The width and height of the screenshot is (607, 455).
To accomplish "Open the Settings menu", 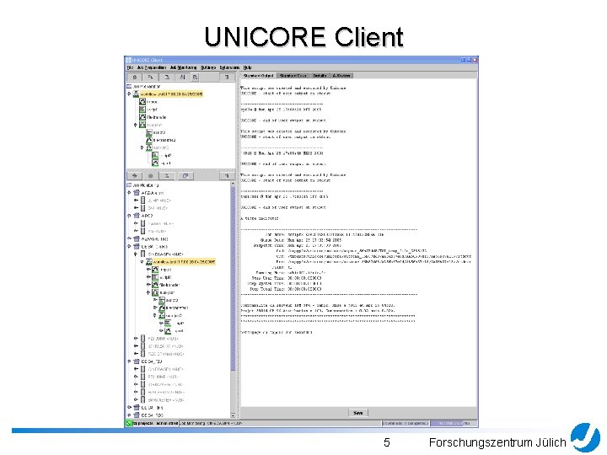I will [208, 67].
